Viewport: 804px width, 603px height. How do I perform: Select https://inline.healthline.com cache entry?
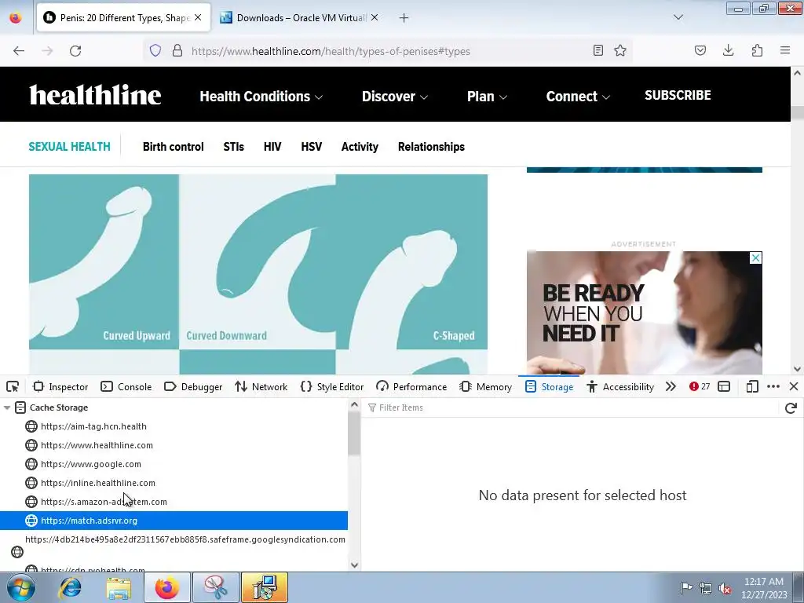coord(174,483)
